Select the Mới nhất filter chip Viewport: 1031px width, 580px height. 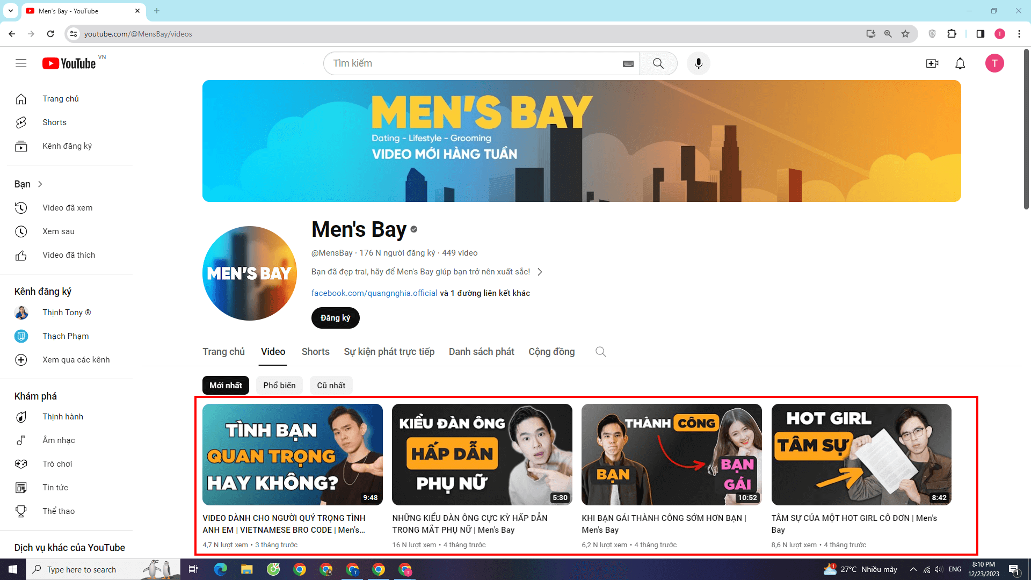(226, 386)
